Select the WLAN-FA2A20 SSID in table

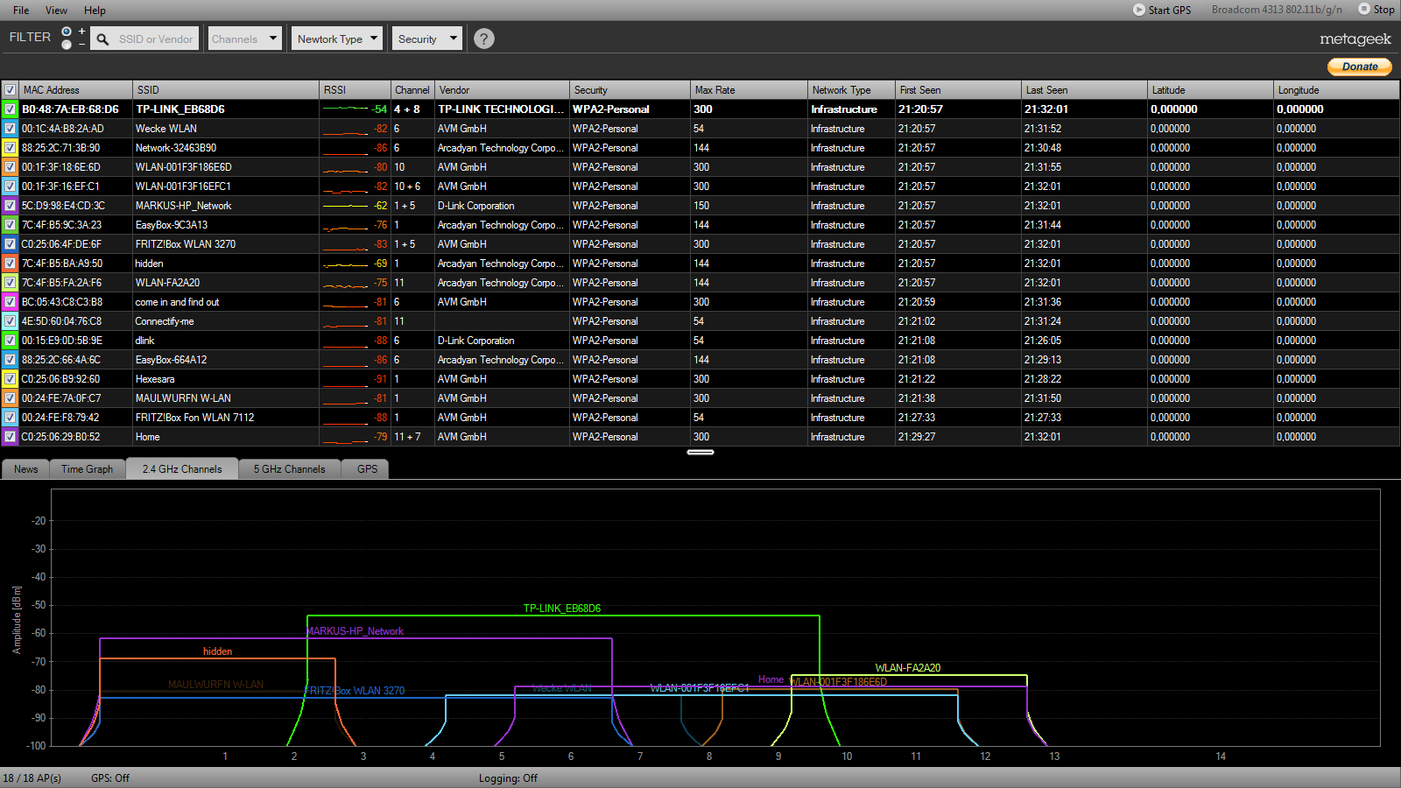pos(167,283)
